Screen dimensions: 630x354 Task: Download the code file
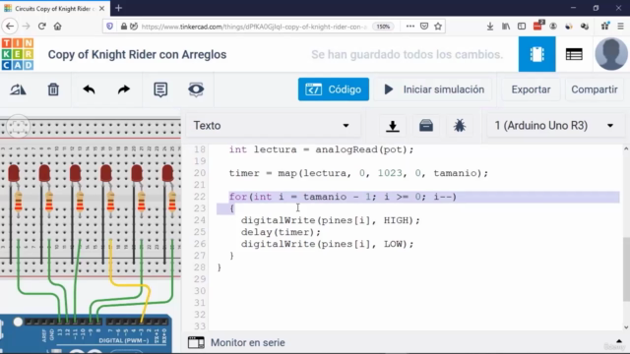(x=393, y=126)
